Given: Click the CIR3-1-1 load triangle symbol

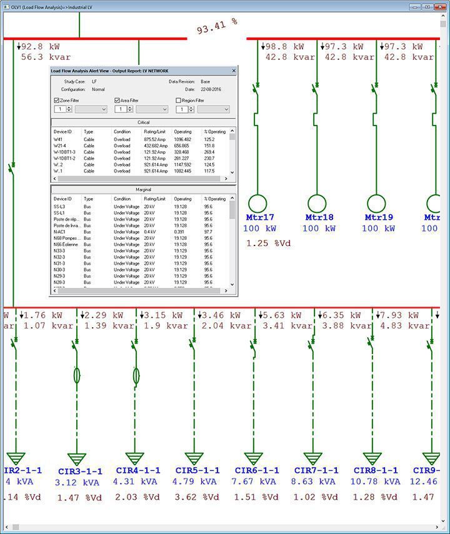Looking at the screenshot, I should [x=76, y=459].
